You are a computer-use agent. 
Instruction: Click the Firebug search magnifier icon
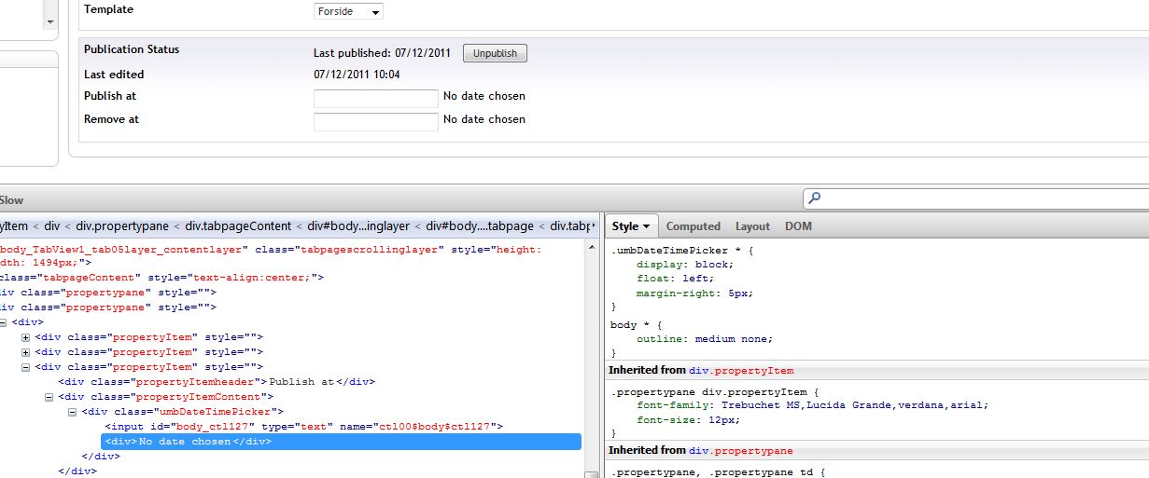(814, 198)
